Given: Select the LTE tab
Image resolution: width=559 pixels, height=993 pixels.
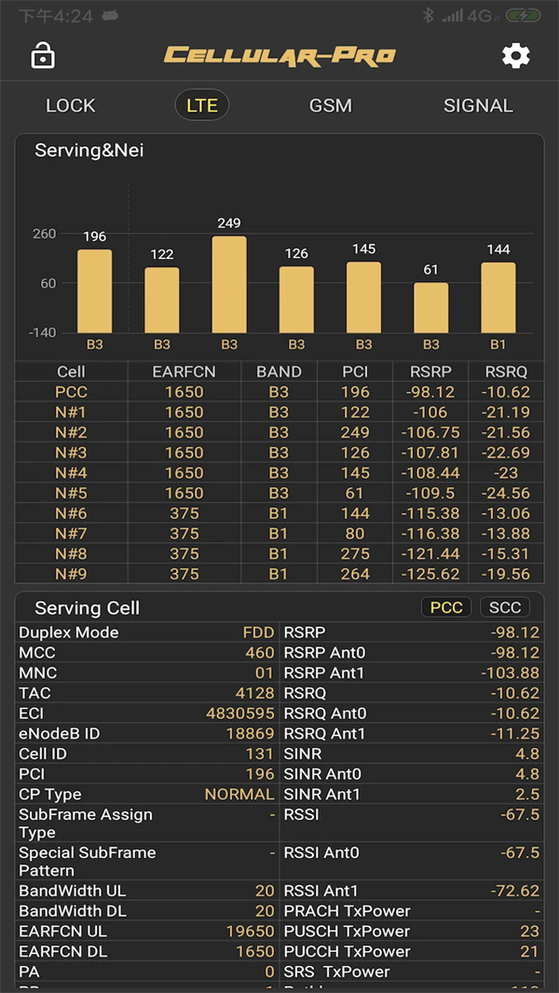Looking at the screenshot, I should tap(202, 105).
